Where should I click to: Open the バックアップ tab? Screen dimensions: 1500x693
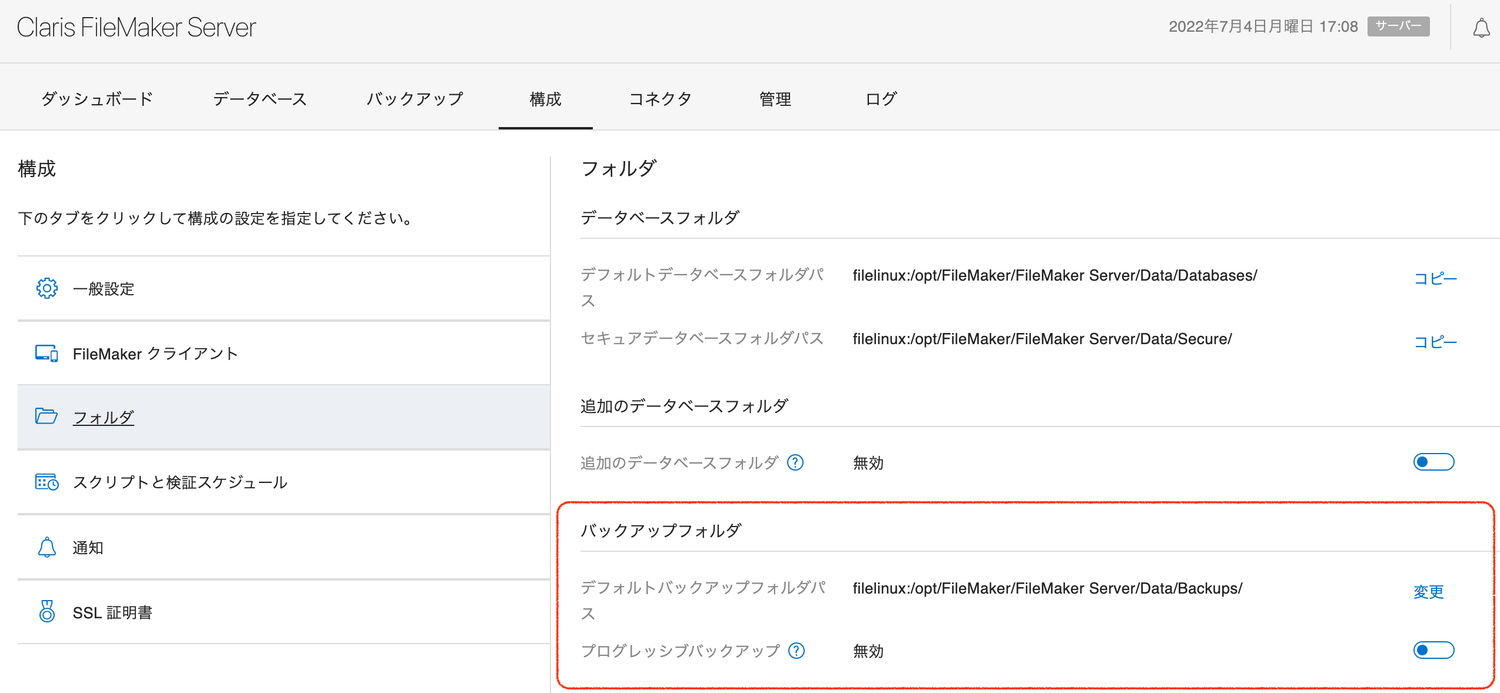[415, 99]
